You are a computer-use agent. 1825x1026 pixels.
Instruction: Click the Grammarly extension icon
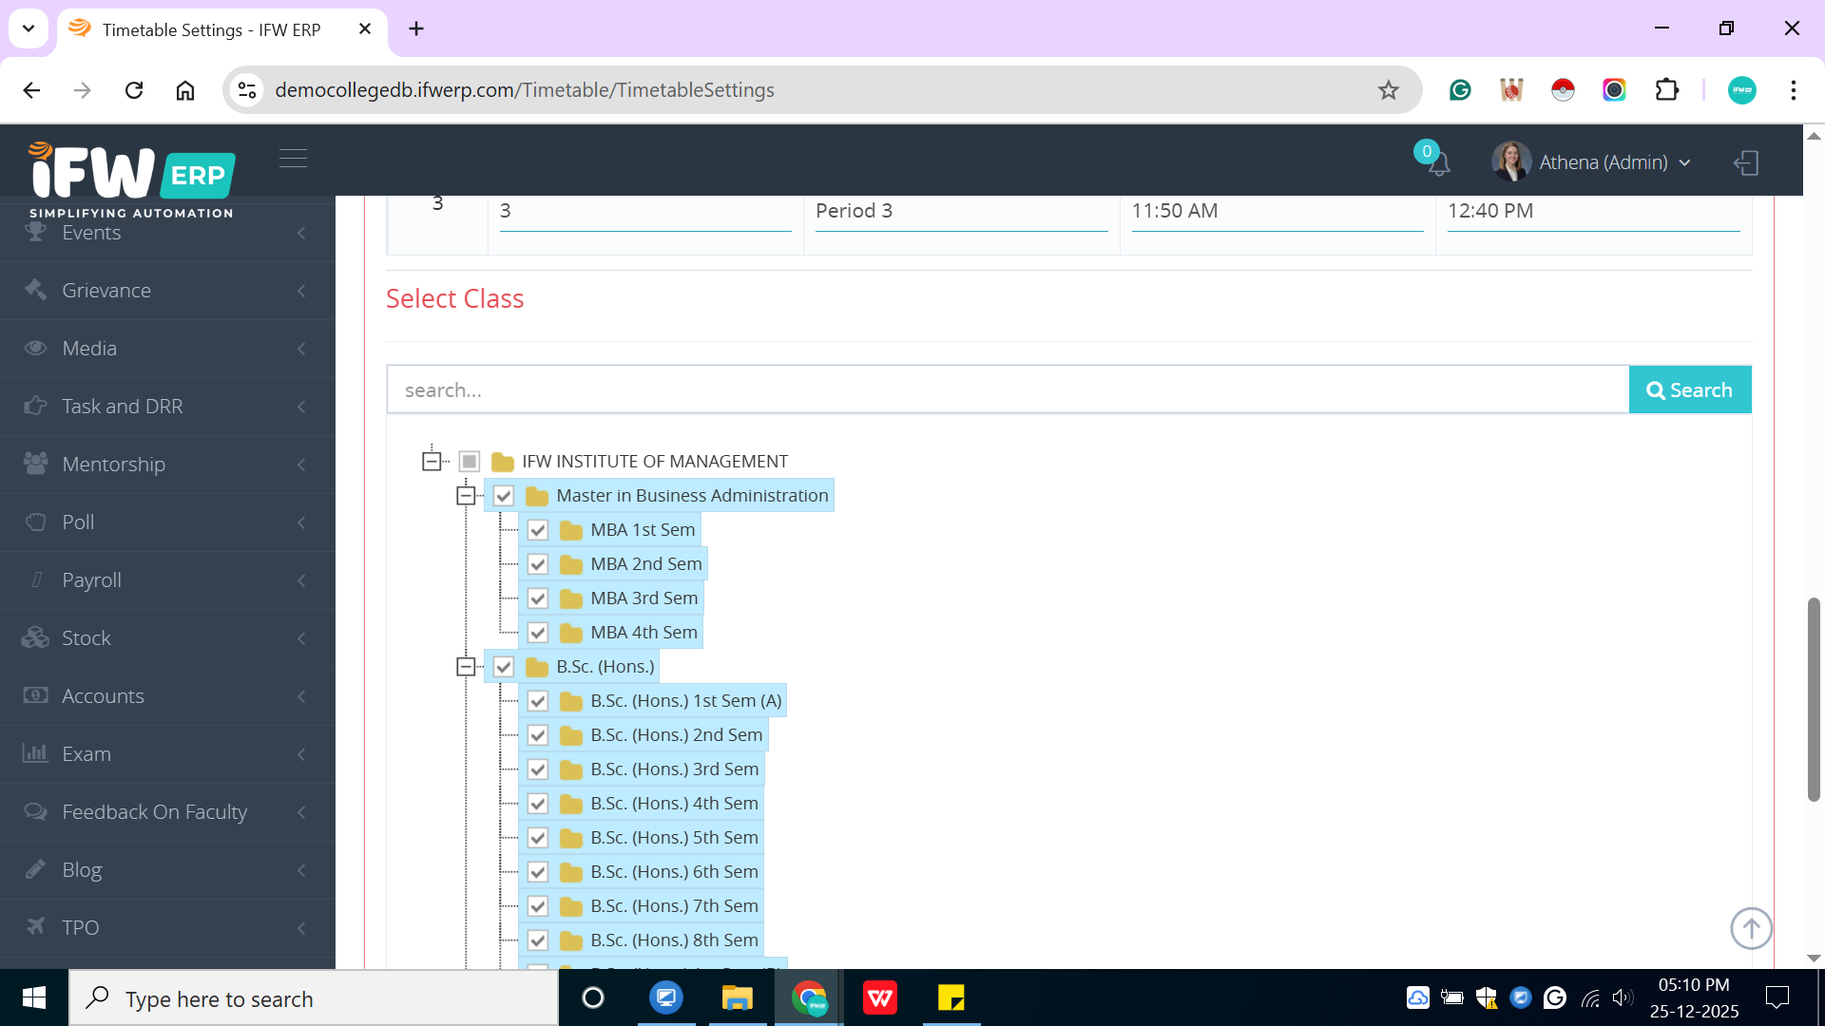(x=1460, y=90)
